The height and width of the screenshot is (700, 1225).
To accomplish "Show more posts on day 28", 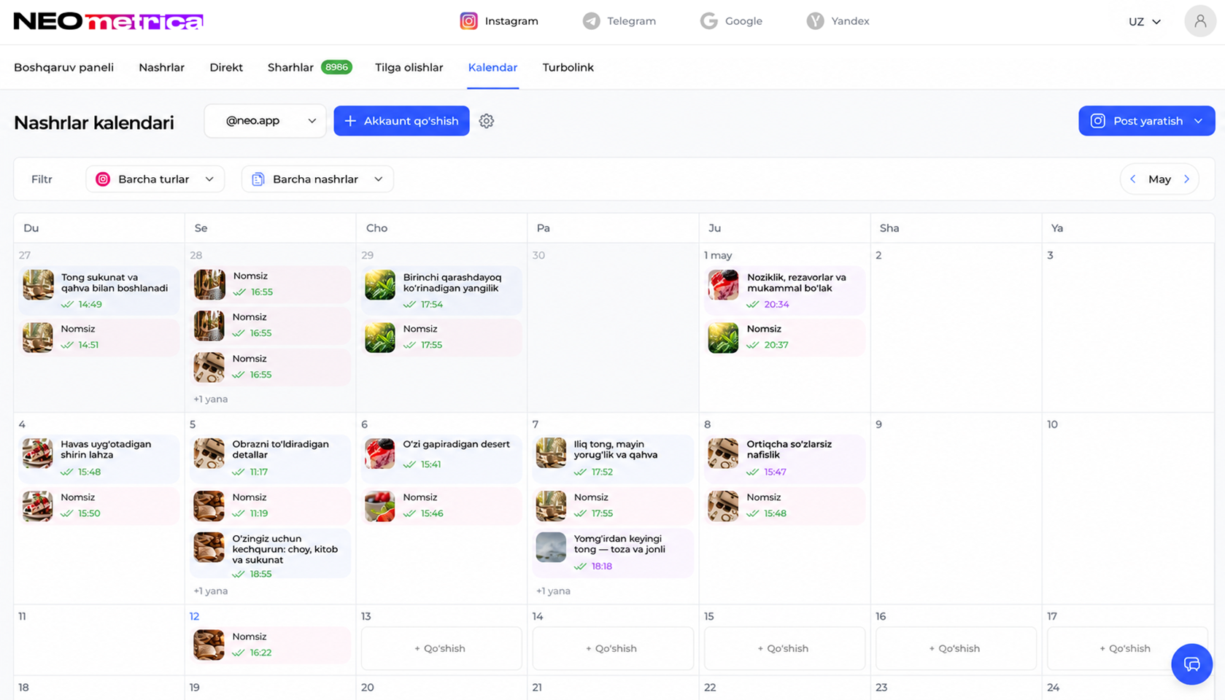I will point(210,400).
